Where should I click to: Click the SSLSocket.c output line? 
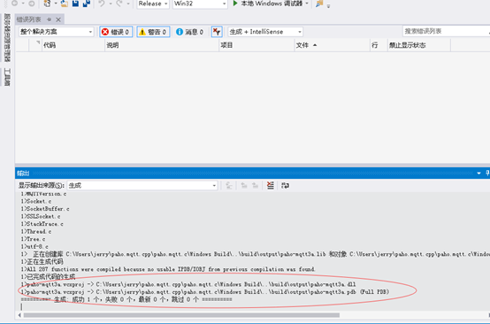click(41, 216)
